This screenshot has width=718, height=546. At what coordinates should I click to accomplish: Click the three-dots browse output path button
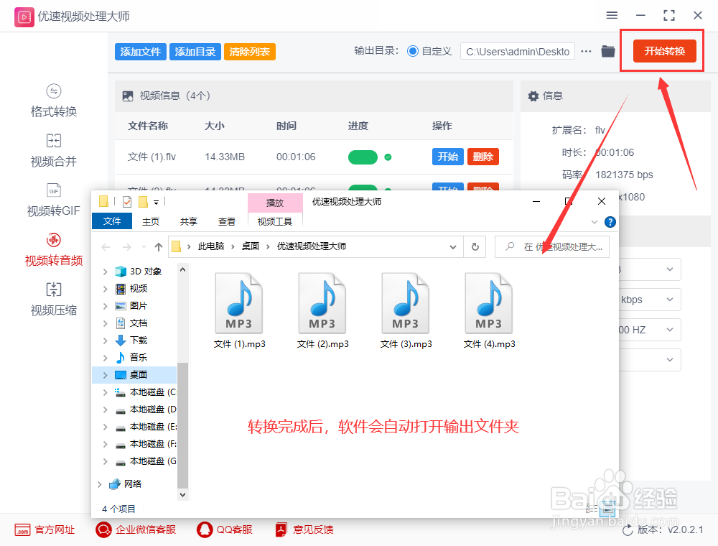(586, 51)
